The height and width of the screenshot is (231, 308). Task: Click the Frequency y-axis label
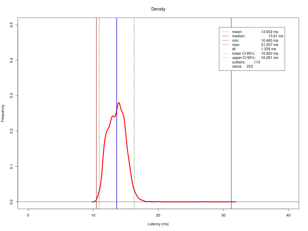(x=3, y=113)
